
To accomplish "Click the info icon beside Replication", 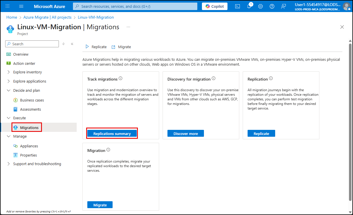I will [271, 79].
